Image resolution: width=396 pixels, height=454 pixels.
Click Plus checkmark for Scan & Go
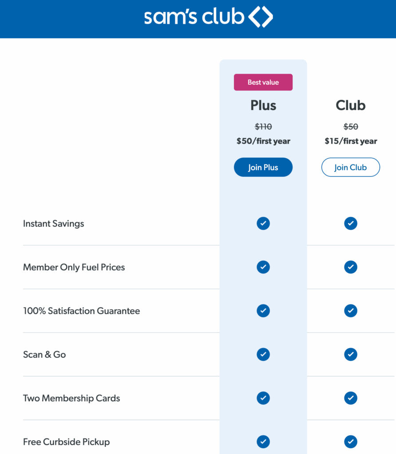tap(263, 354)
